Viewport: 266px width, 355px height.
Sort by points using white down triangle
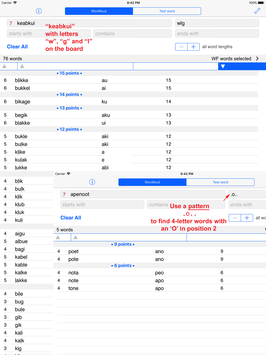[x=223, y=66]
